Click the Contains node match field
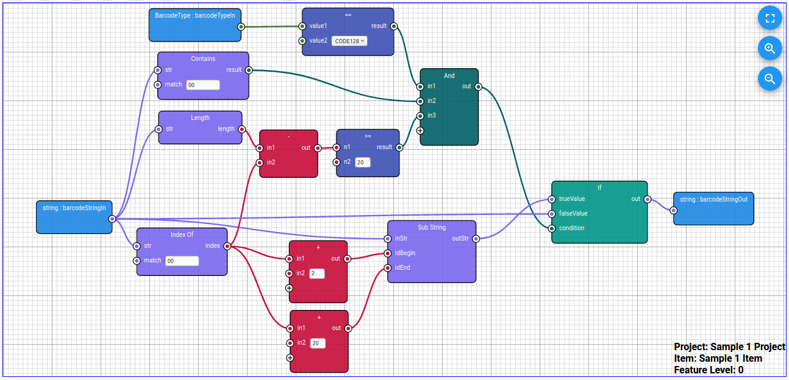Viewport: 789px width, 380px height. coord(202,85)
